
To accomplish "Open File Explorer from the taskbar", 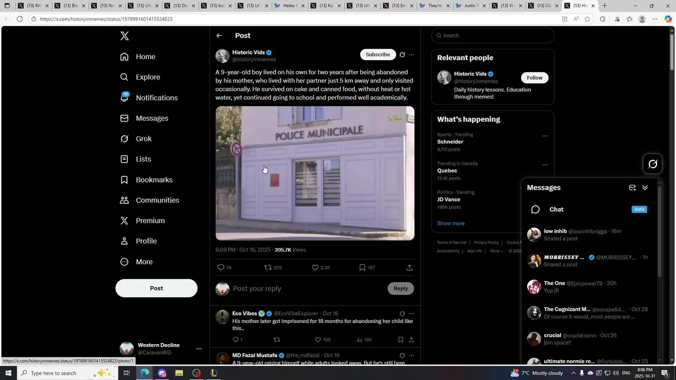I will [x=179, y=373].
